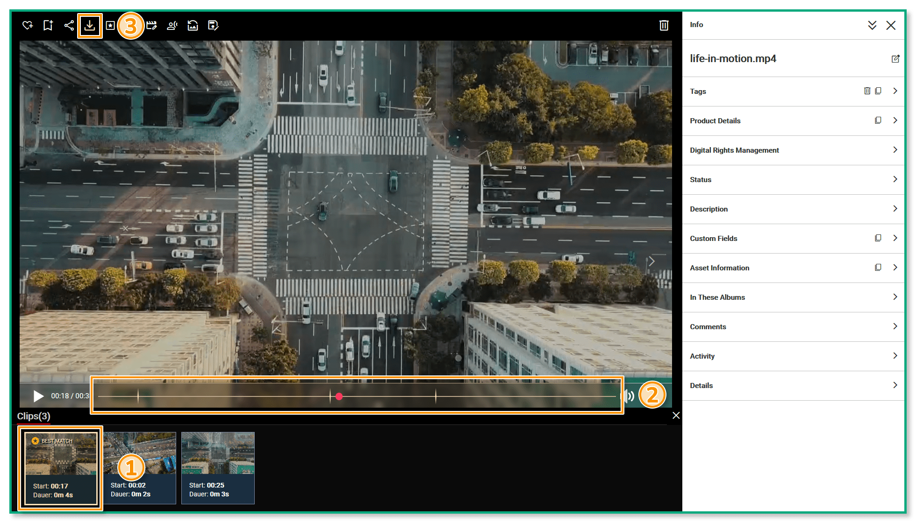Download the video with download icon
This screenshot has width=916, height=523.
tap(90, 25)
